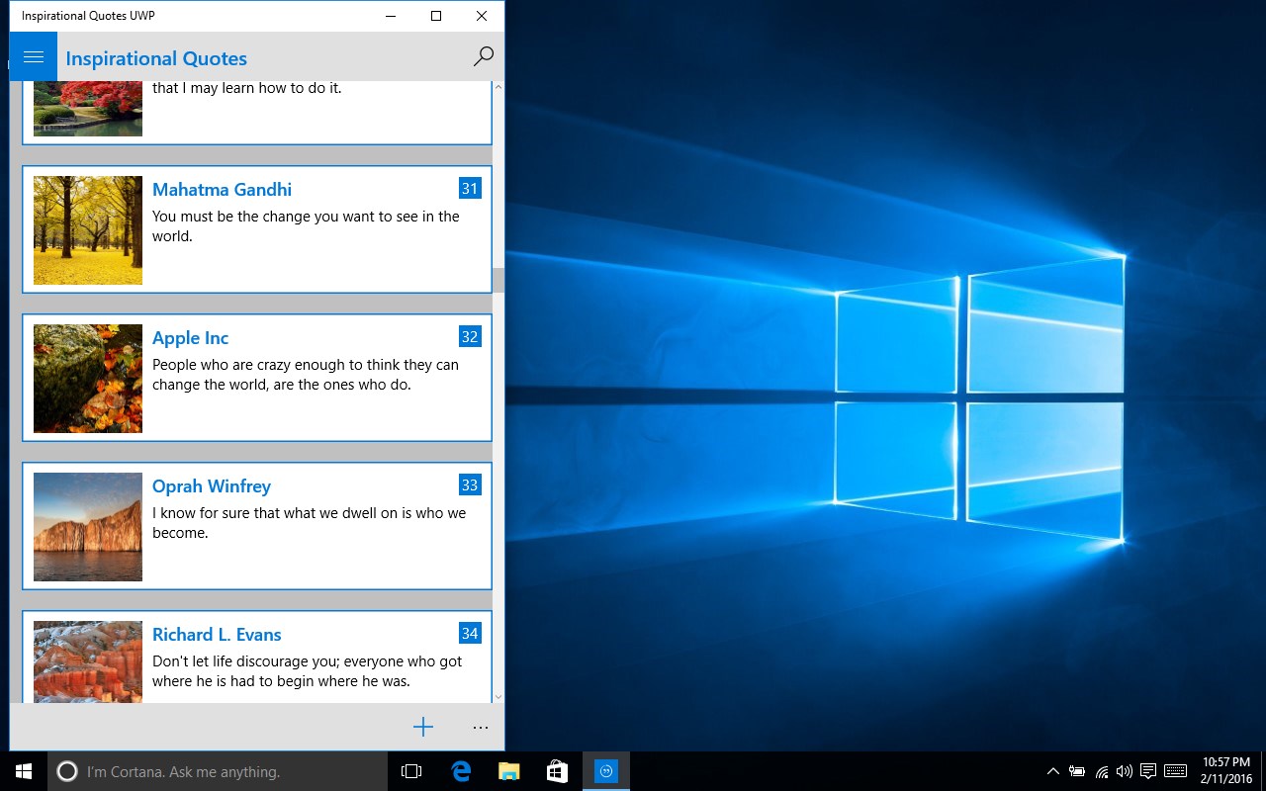Expand the ellipsis more-commands menu

coord(481,728)
